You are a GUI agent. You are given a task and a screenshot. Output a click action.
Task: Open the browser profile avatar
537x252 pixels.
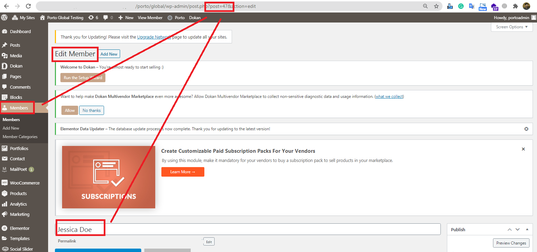tap(526, 6)
